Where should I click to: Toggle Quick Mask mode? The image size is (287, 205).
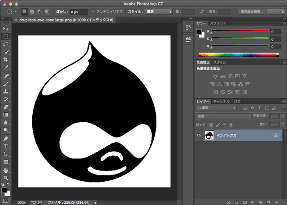(5, 201)
